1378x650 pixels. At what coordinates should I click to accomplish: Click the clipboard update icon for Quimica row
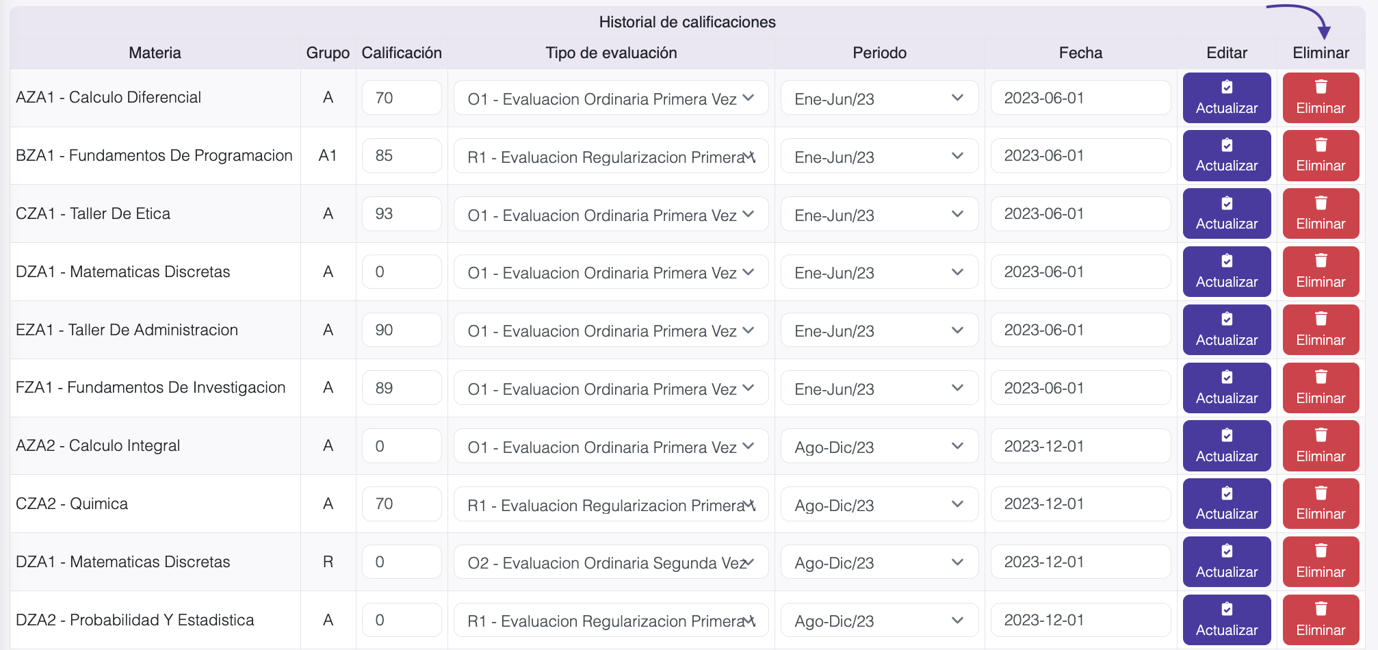(x=1227, y=493)
